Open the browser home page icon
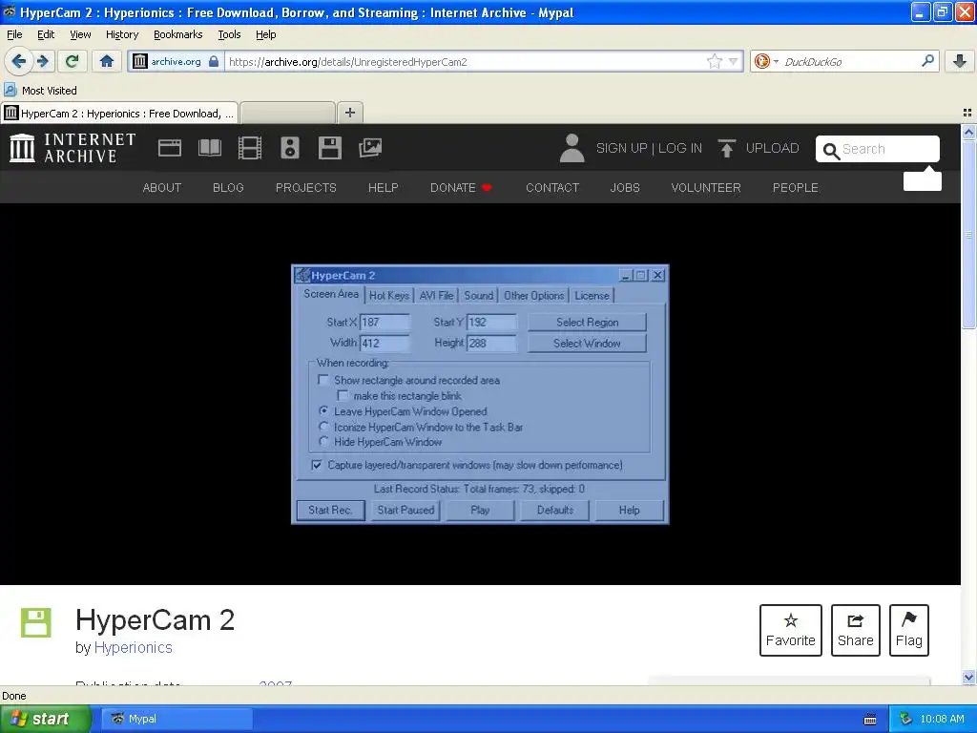 107,61
